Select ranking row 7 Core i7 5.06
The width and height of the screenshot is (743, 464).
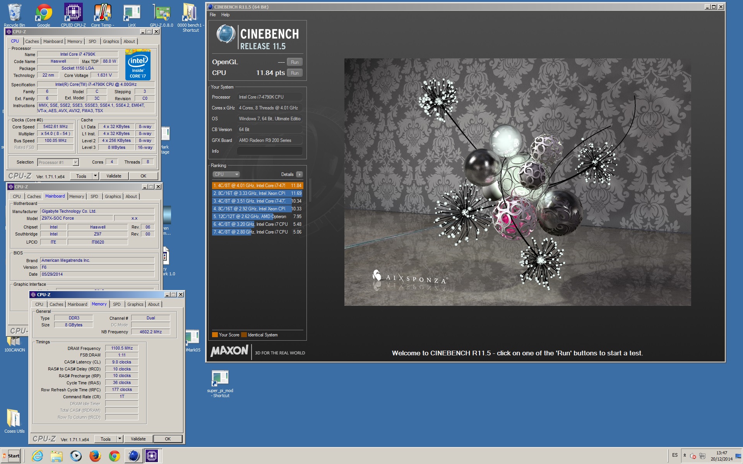[x=257, y=232]
